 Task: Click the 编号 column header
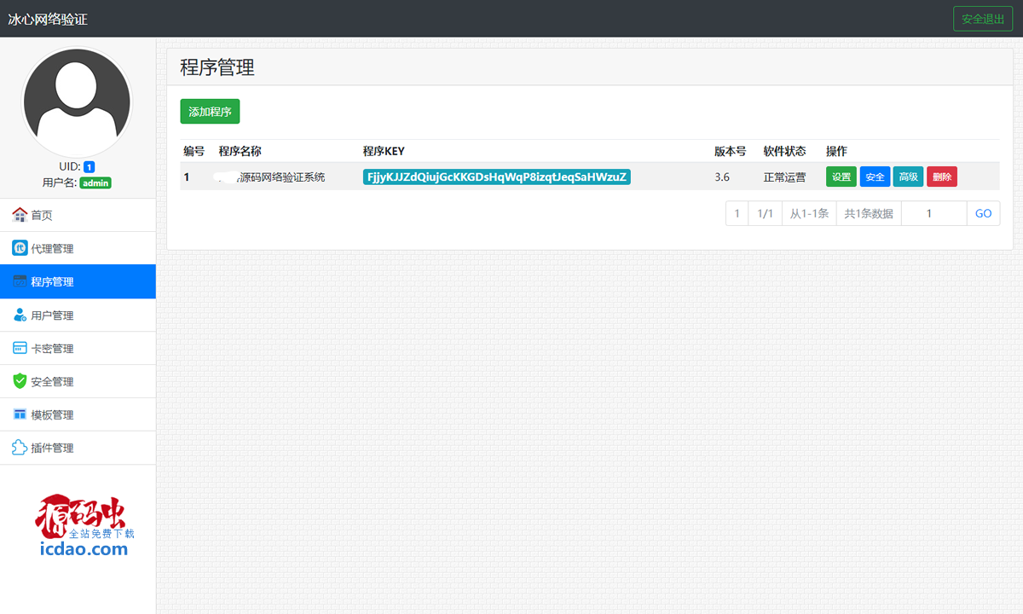tap(194, 151)
